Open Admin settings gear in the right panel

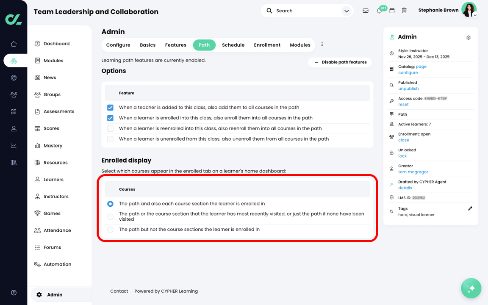tap(469, 37)
